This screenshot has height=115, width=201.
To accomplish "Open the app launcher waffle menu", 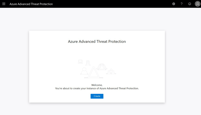I will pyautogui.click(x=4, y=4).
